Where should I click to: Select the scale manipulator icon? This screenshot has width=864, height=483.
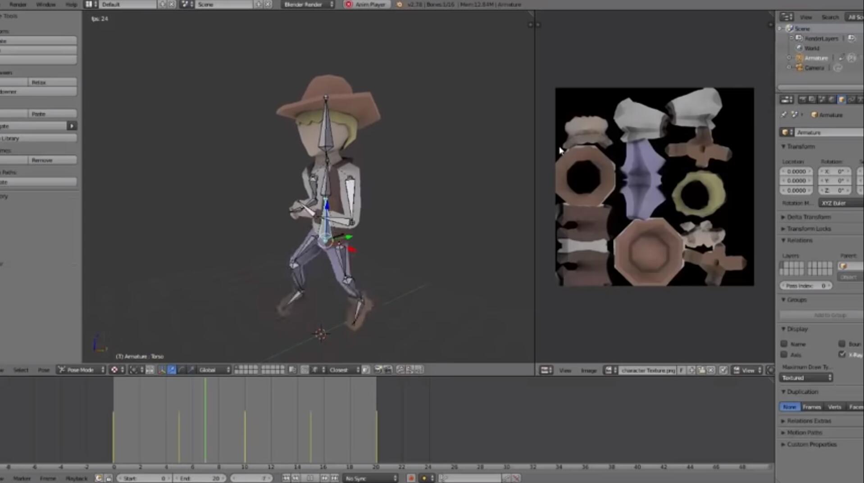[191, 370]
